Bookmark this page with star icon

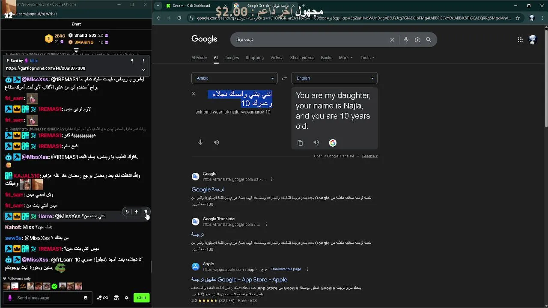coord(518,18)
